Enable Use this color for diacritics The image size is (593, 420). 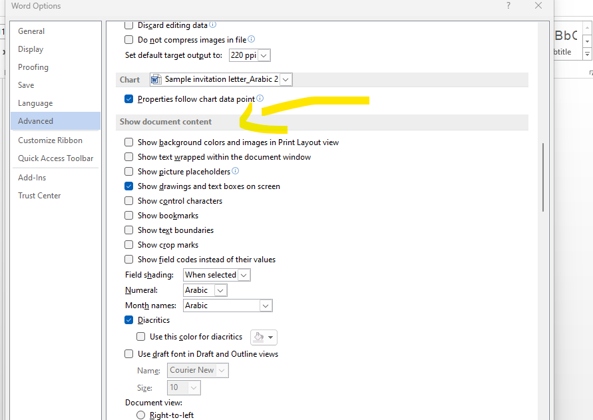point(140,337)
